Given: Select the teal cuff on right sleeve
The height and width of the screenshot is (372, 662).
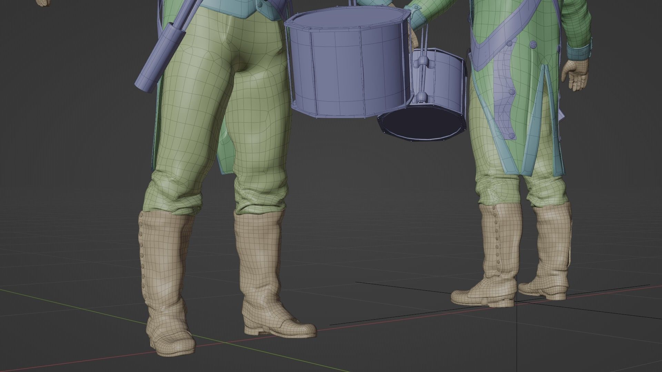Looking at the screenshot, I should pyautogui.click(x=579, y=52).
